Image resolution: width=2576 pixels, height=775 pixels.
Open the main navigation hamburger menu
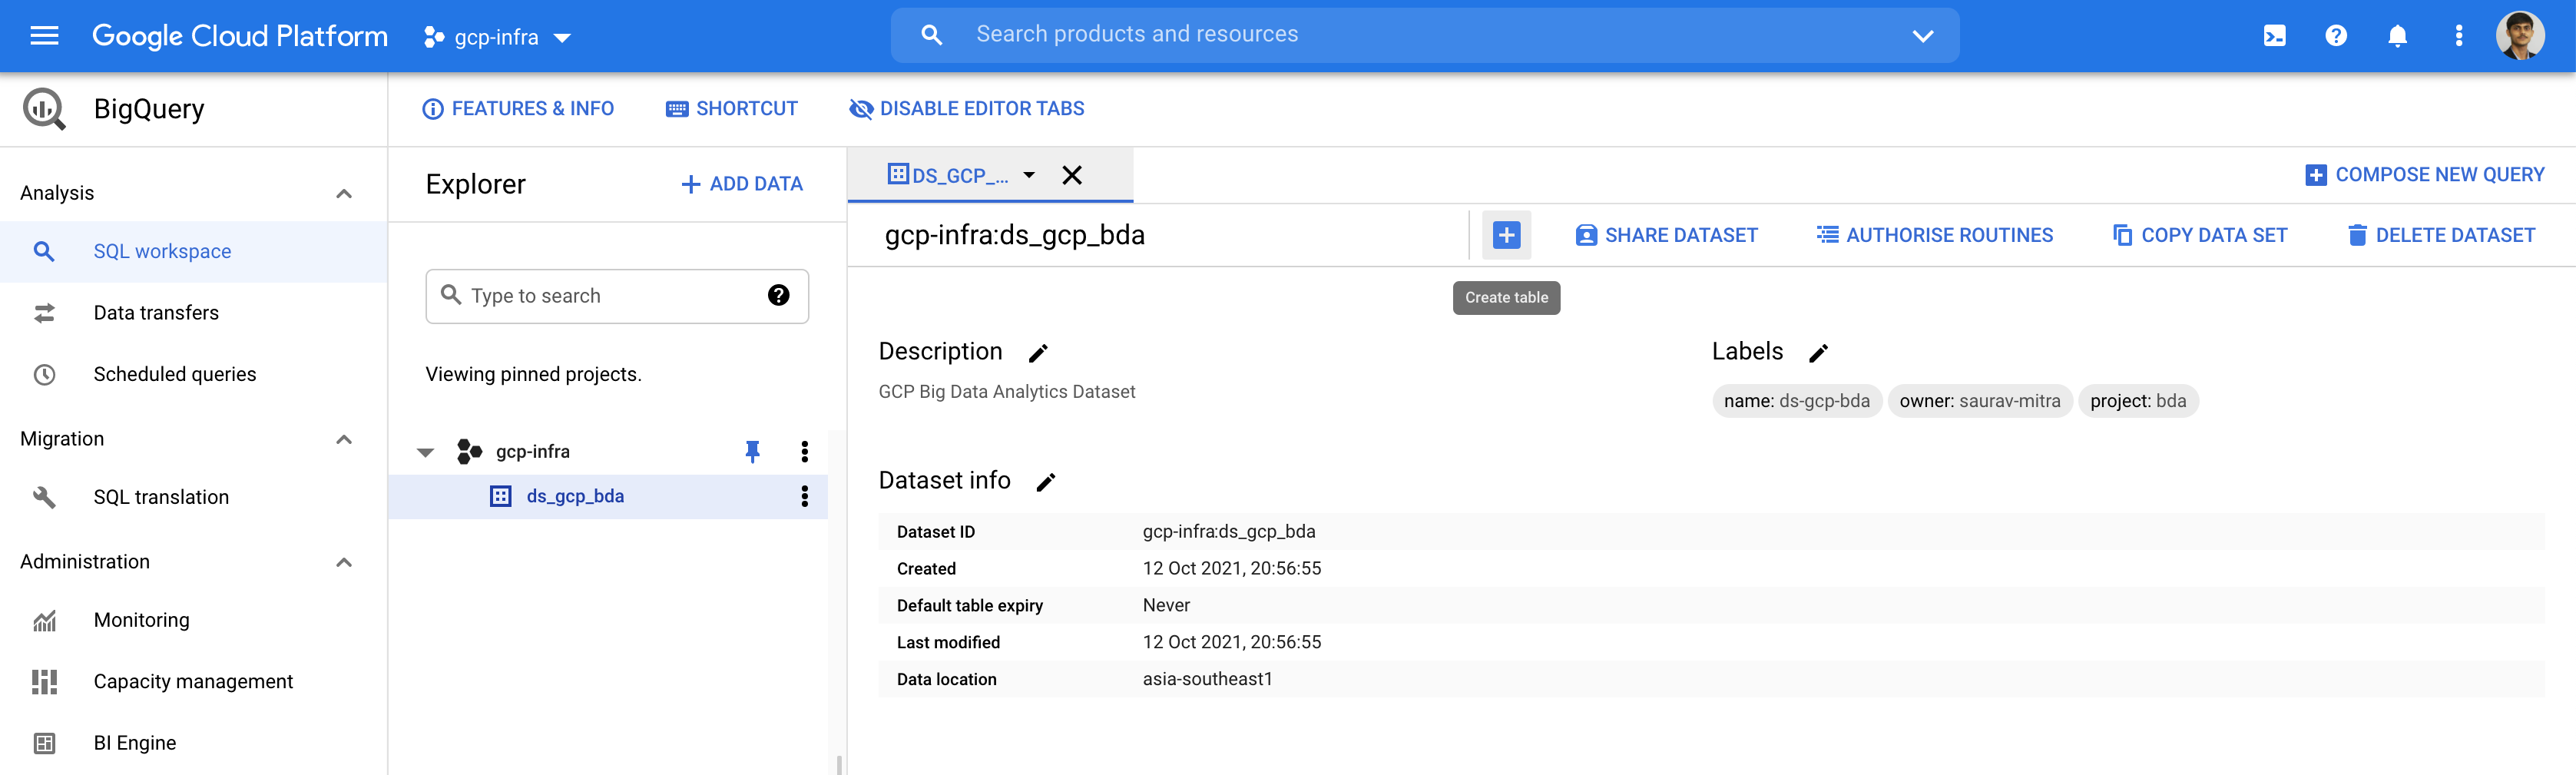tap(44, 36)
